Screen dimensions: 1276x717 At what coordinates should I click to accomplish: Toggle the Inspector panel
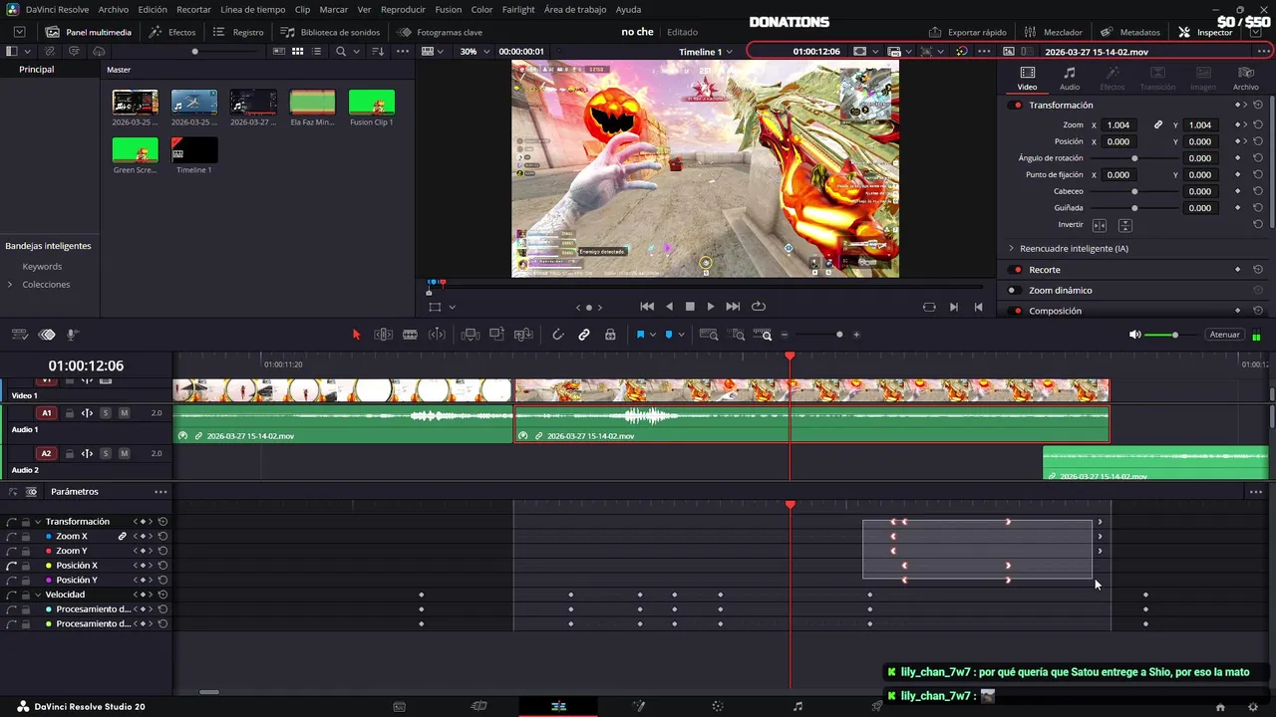click(1205, 32)
